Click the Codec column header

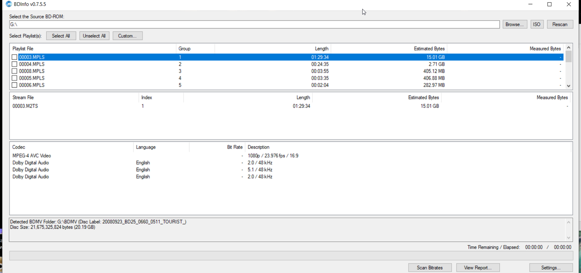coord(72,147)
